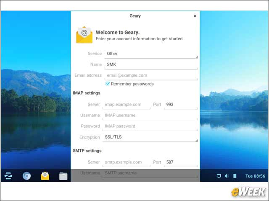The width and height of the screenshot is (269, 201).
Task: Click the taskbar clock showing Tue 08:56
Action: click(x=255, y=176)
